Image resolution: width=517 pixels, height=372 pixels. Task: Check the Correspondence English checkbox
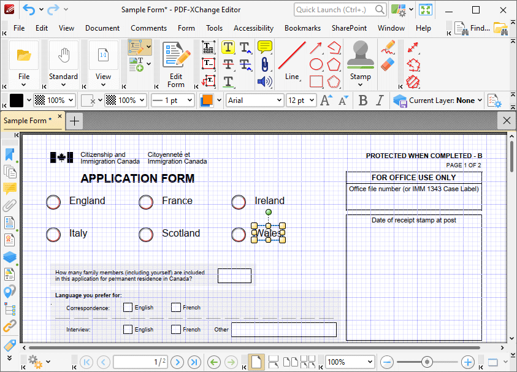point(128,308)
